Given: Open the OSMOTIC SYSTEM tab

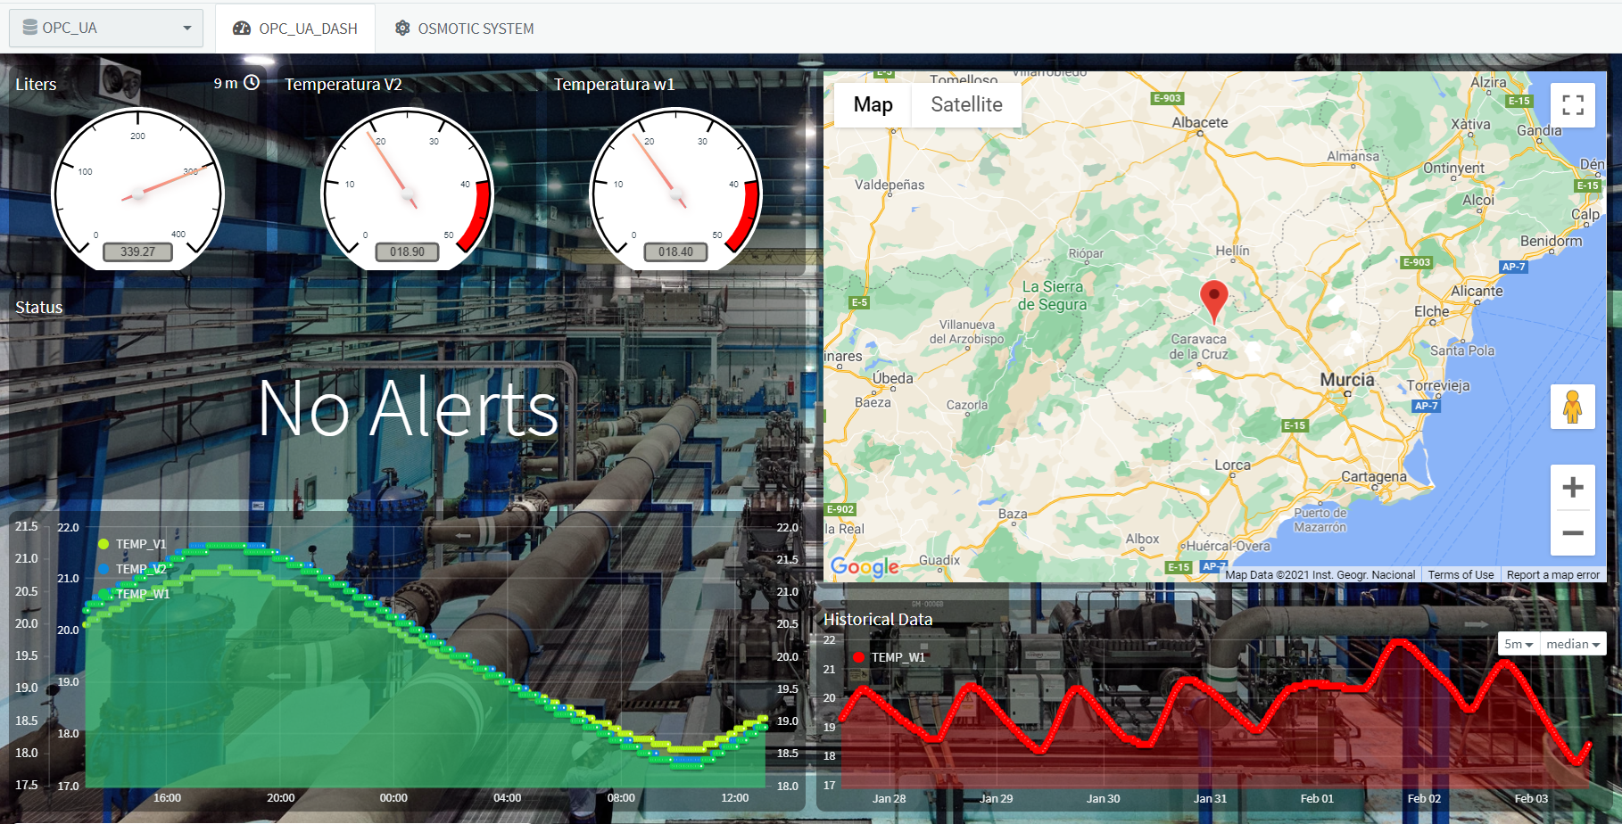Looking at the screenshot, I should [464, 29].
